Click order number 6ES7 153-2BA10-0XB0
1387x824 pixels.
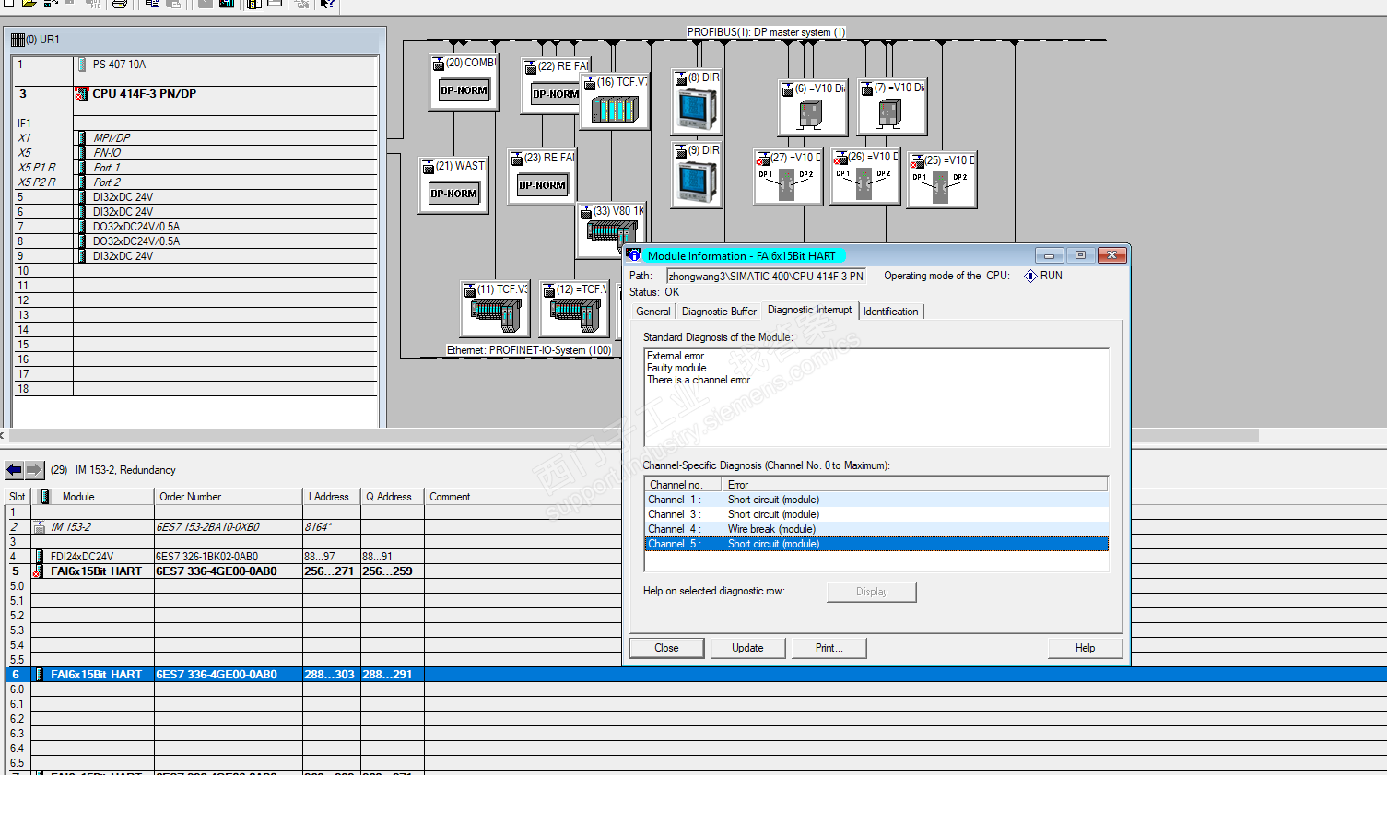tap(207, 527)
